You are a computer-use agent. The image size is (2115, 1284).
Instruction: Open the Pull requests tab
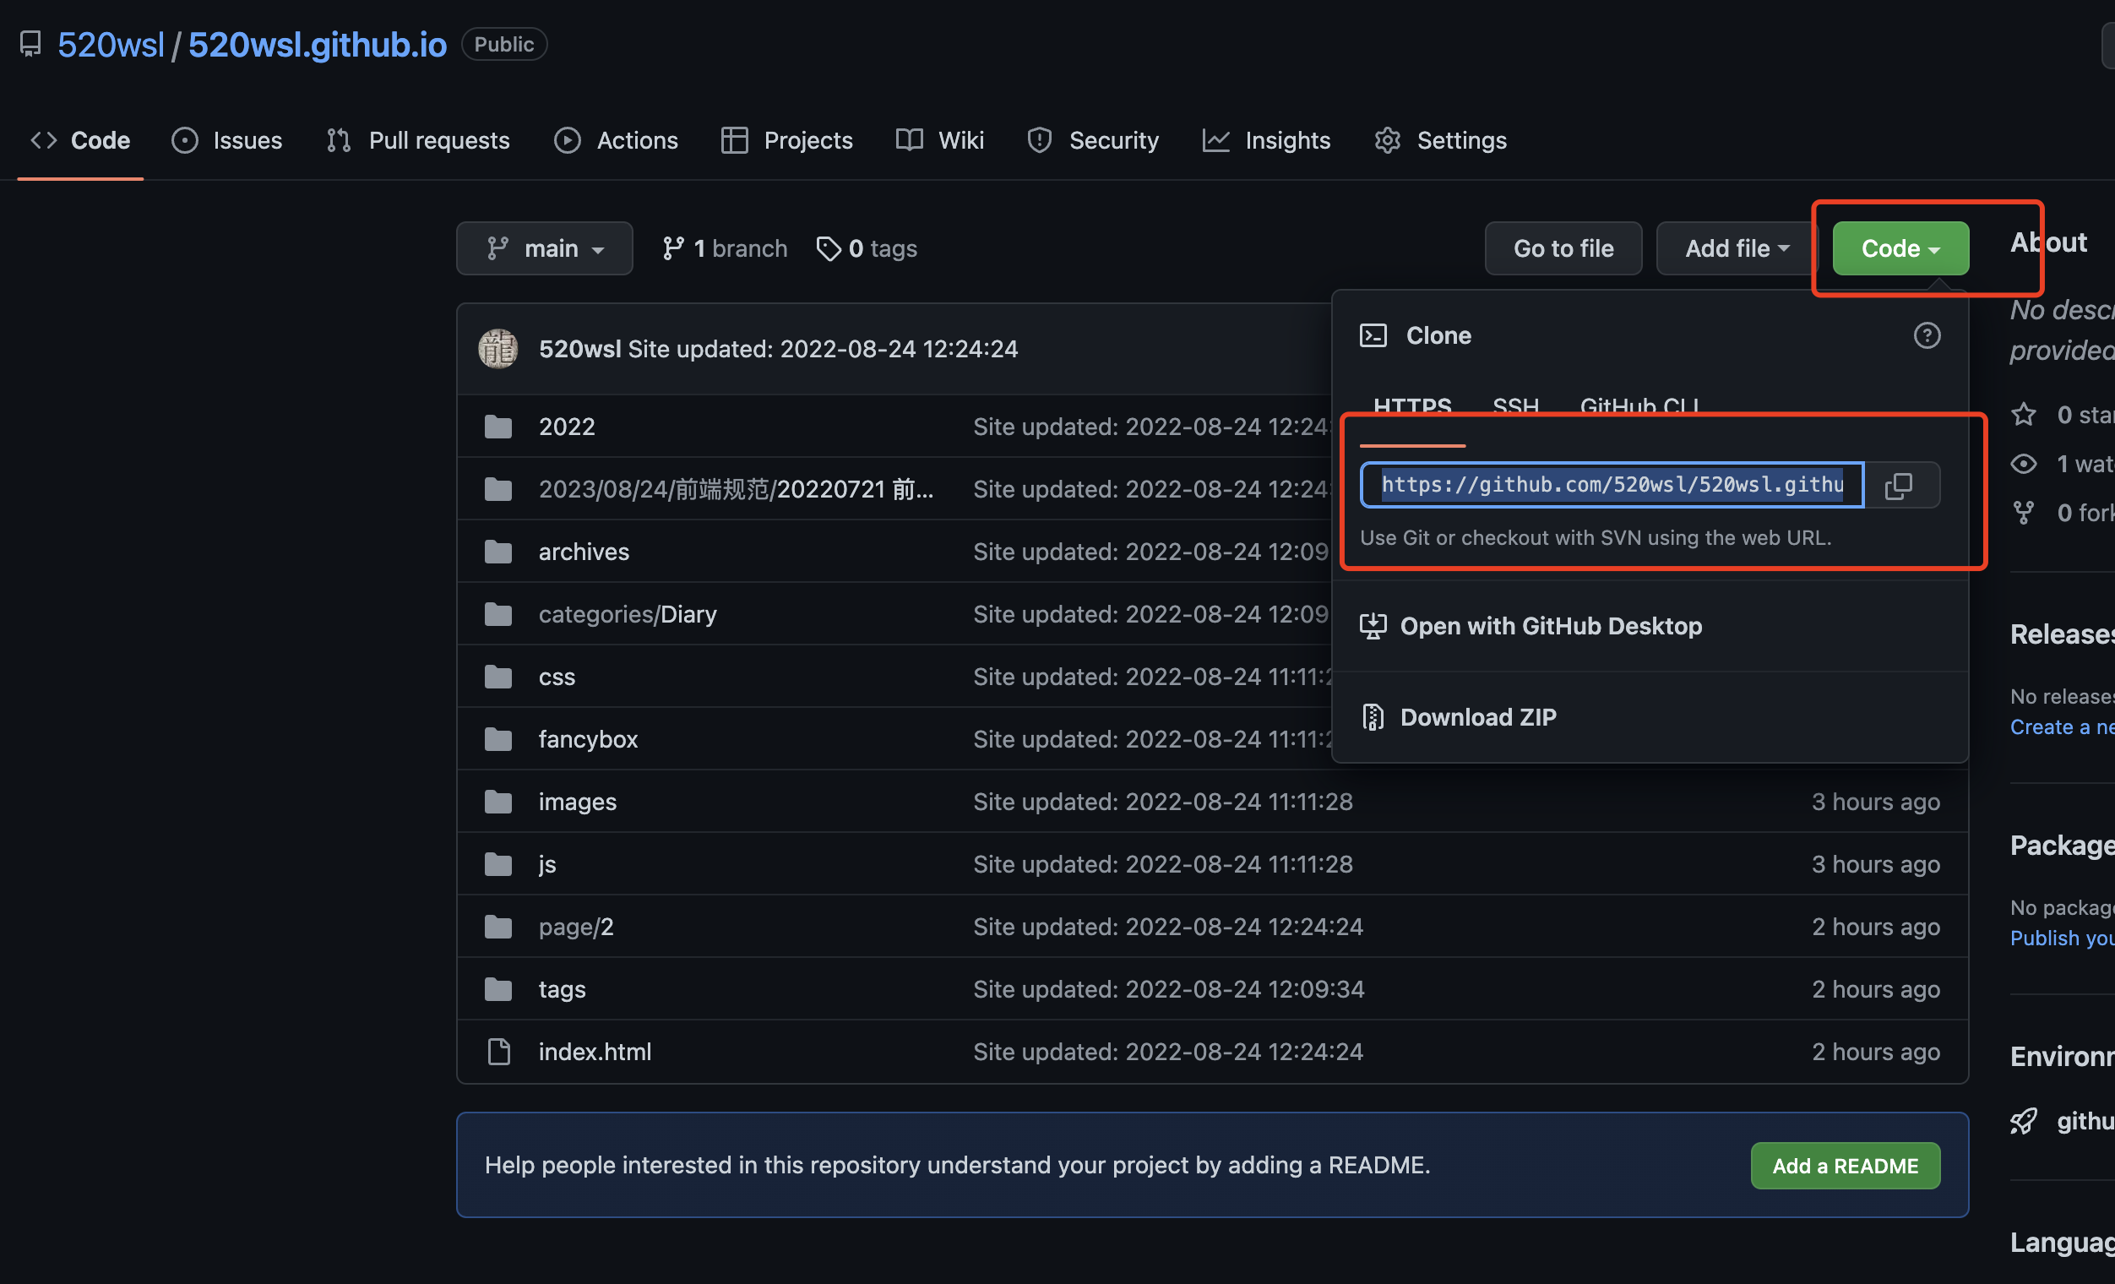[x=418, y=140]
